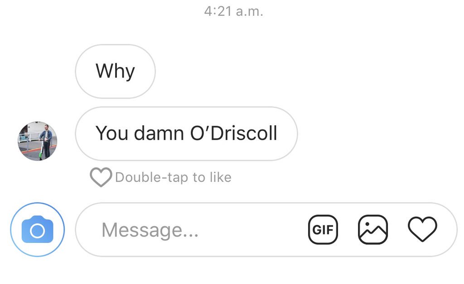
Task: Click the word "O'Driscoll" in the message
Action: coord(233,133)
